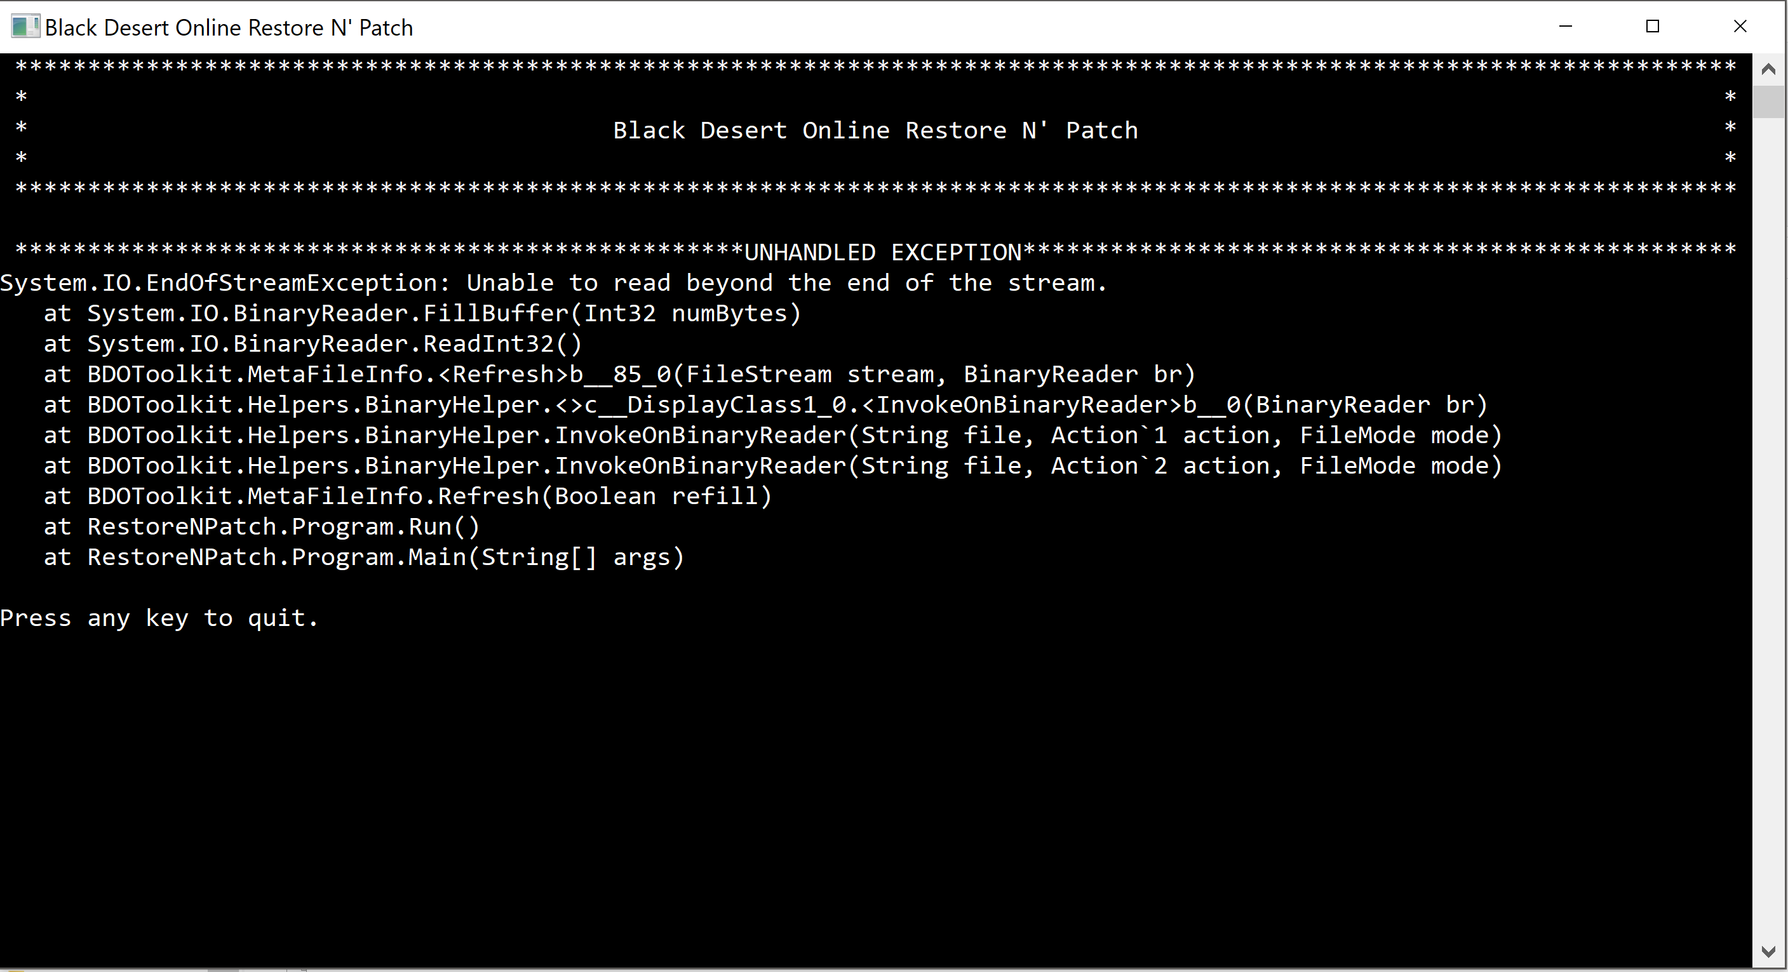The height and width of the screenshot is (972, 1788).
Task: Click the BinaryReader.ReadInt32() stack trace line
Action: coord(335,344)
